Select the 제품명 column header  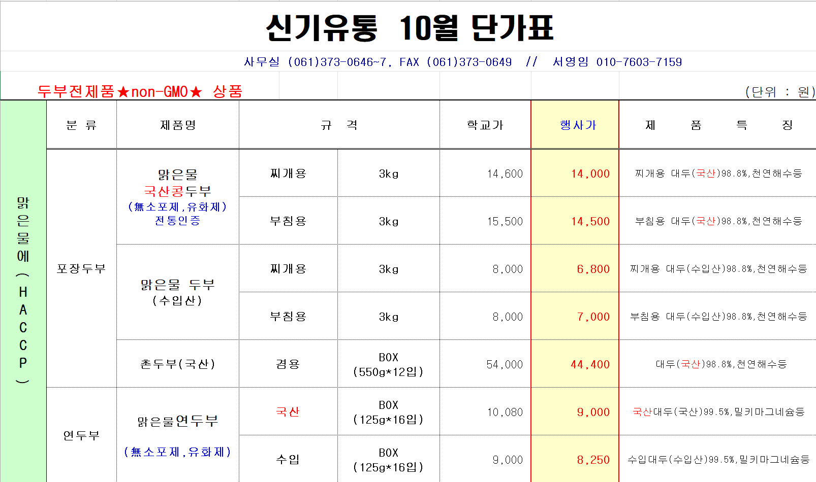(x=178, y=125)
